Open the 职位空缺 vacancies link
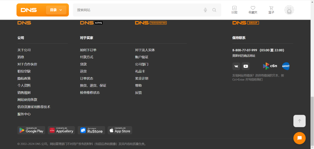Screen dimensions: 314x149 tap(24, 71)
